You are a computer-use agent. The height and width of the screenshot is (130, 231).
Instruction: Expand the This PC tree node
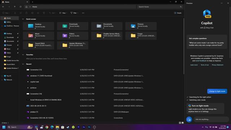(2, 76)
